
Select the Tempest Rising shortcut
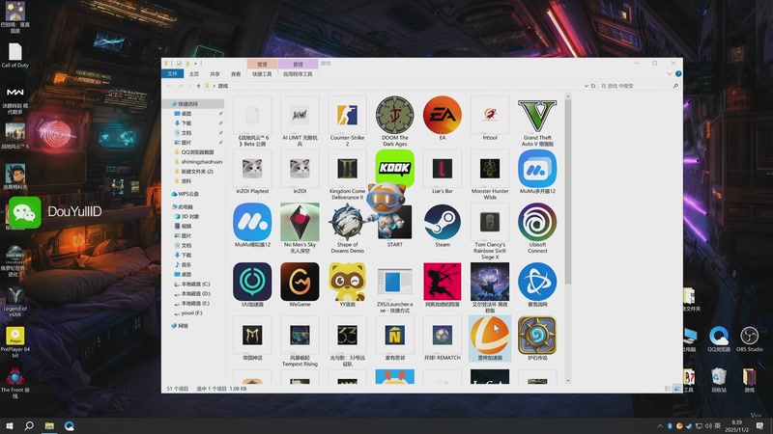[300, 340]
